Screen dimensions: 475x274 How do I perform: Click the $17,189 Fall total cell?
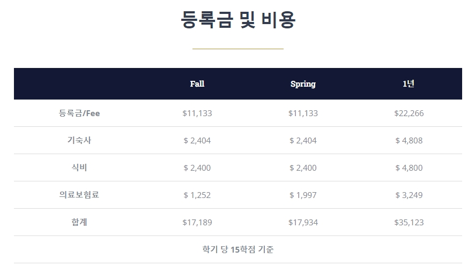point(197,222)
